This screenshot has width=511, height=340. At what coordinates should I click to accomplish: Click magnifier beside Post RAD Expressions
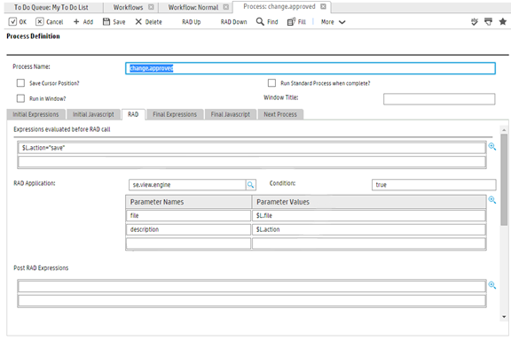[x=492, y=285]
